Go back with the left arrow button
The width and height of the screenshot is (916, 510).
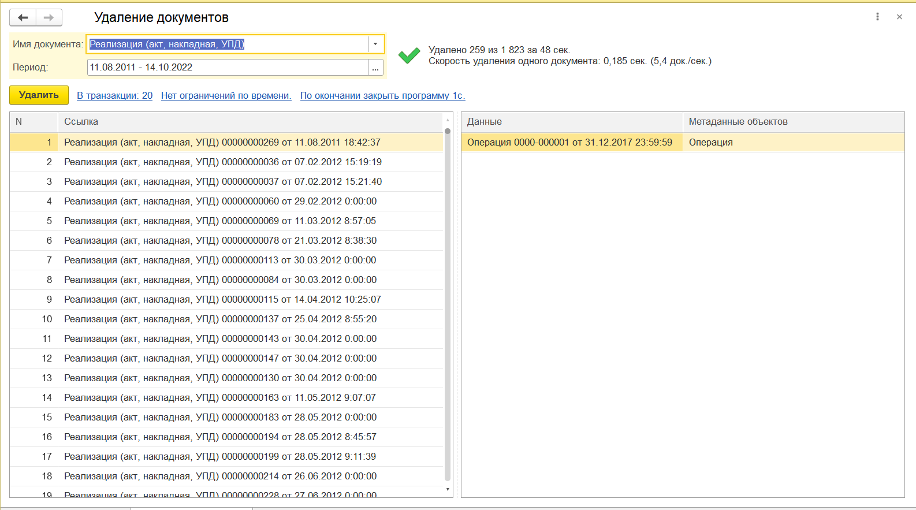pyautogui.click(x=23, y=18)
